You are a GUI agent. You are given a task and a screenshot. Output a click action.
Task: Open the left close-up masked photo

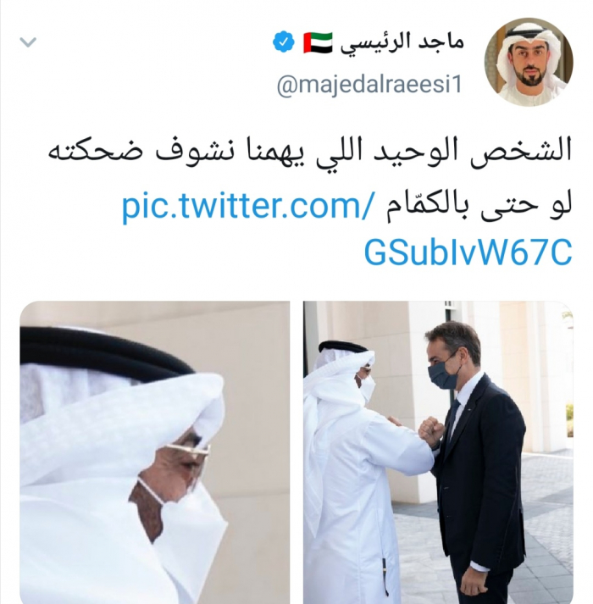(x=155, y=452)
